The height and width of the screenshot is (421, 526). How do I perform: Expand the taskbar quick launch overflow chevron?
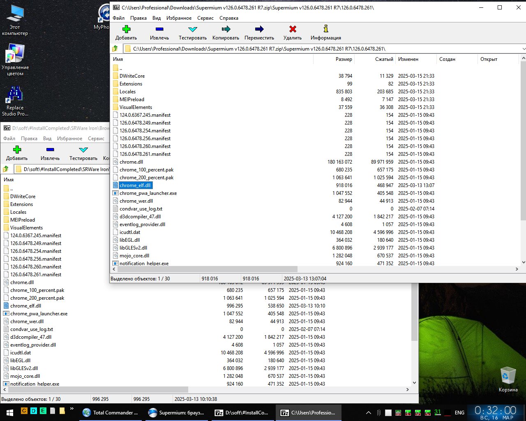[72, 409]
